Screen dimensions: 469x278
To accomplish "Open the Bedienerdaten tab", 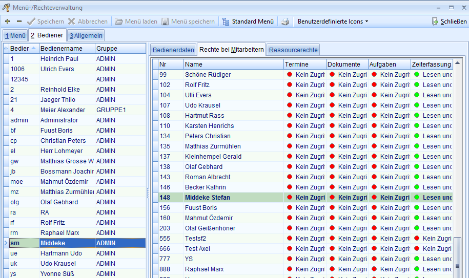I will [173, 50].
